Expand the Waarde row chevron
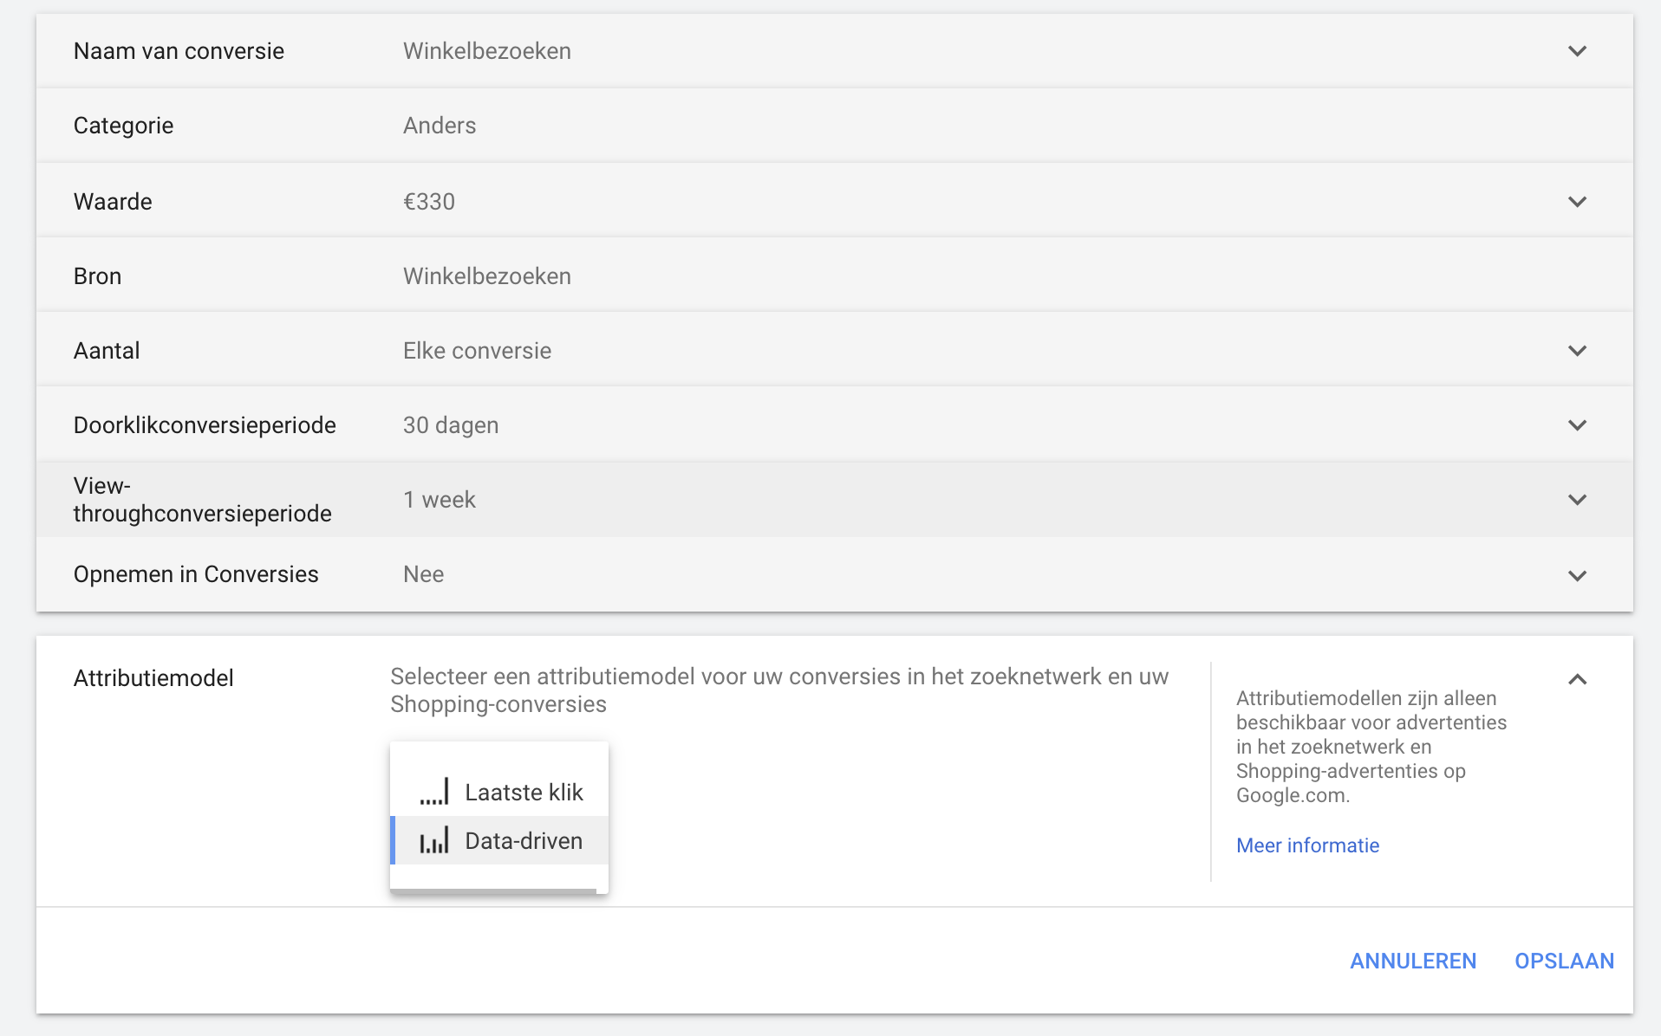This screenshot has height=1036, width=1661. coord(1577,202)
